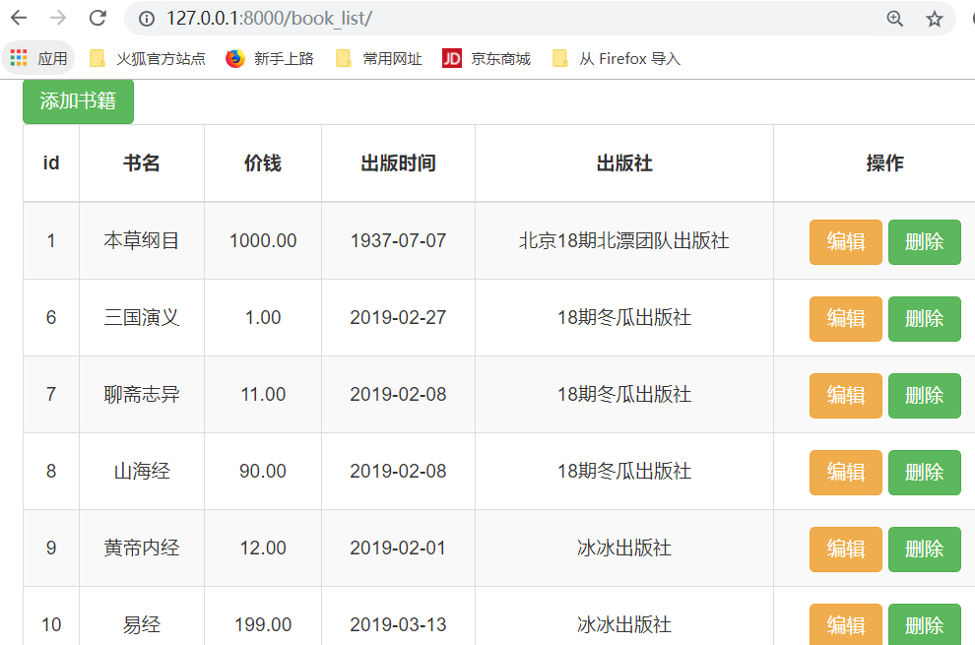Edit the 三国演义 book row
The image size is (975, 645).
[x=846, y=318]
